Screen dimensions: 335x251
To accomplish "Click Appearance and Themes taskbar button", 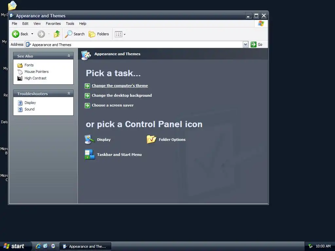I will [85, 246].
